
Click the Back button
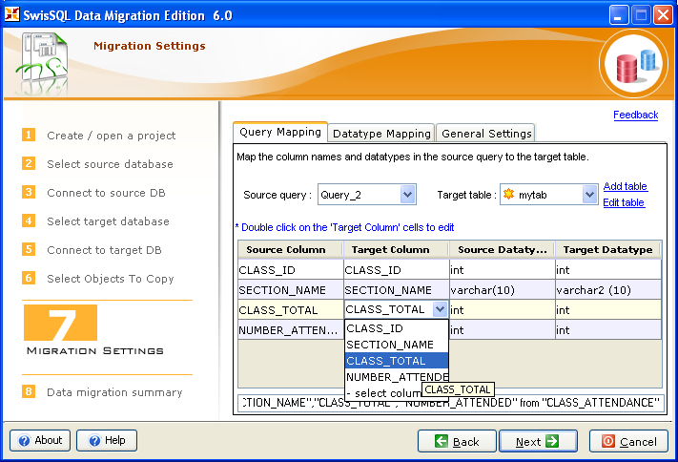pos(457,441)
